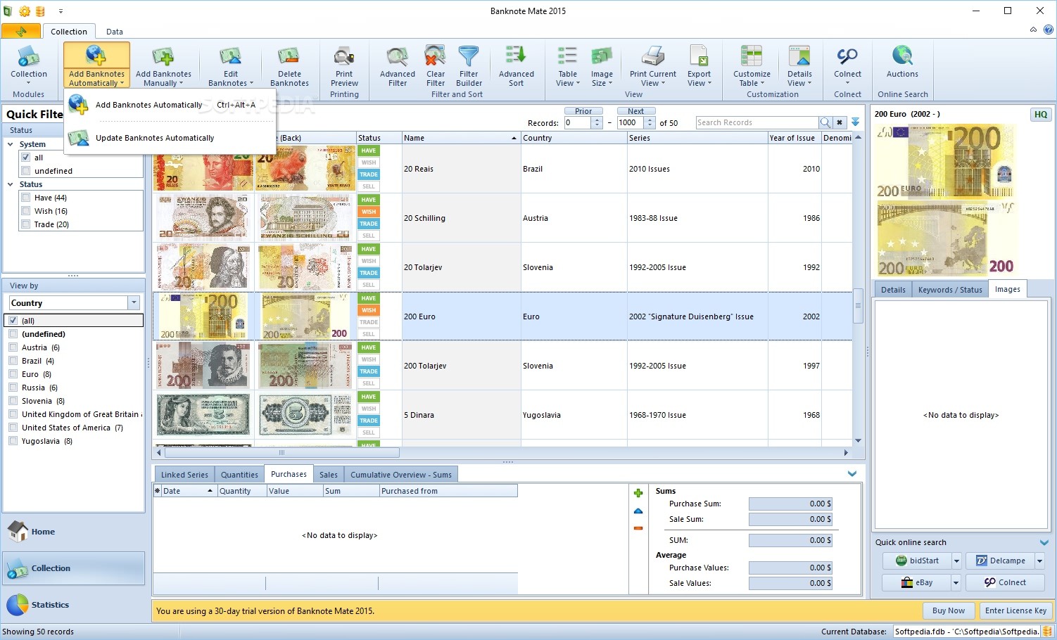
Task: Sort table by Year of Issue column
Action: tap(795, 138)
